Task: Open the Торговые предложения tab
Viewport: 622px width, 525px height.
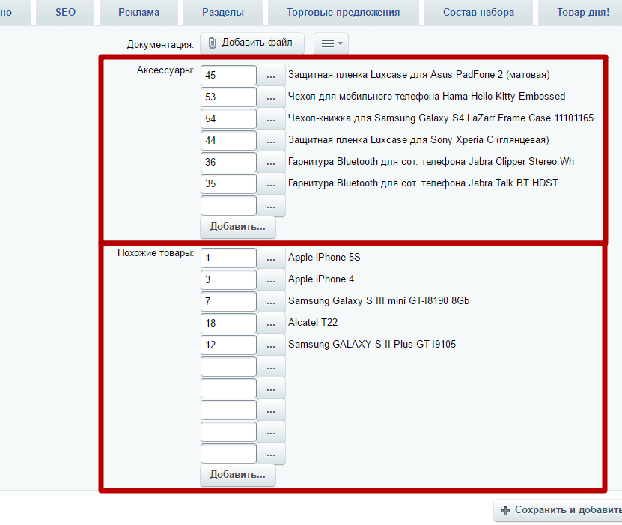Action: 344,12
